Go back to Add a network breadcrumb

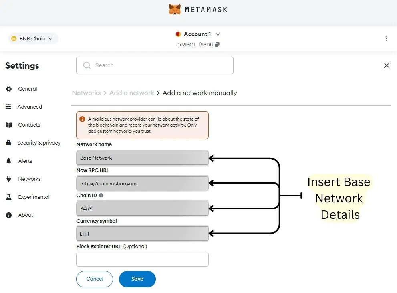tap(132, 93)
